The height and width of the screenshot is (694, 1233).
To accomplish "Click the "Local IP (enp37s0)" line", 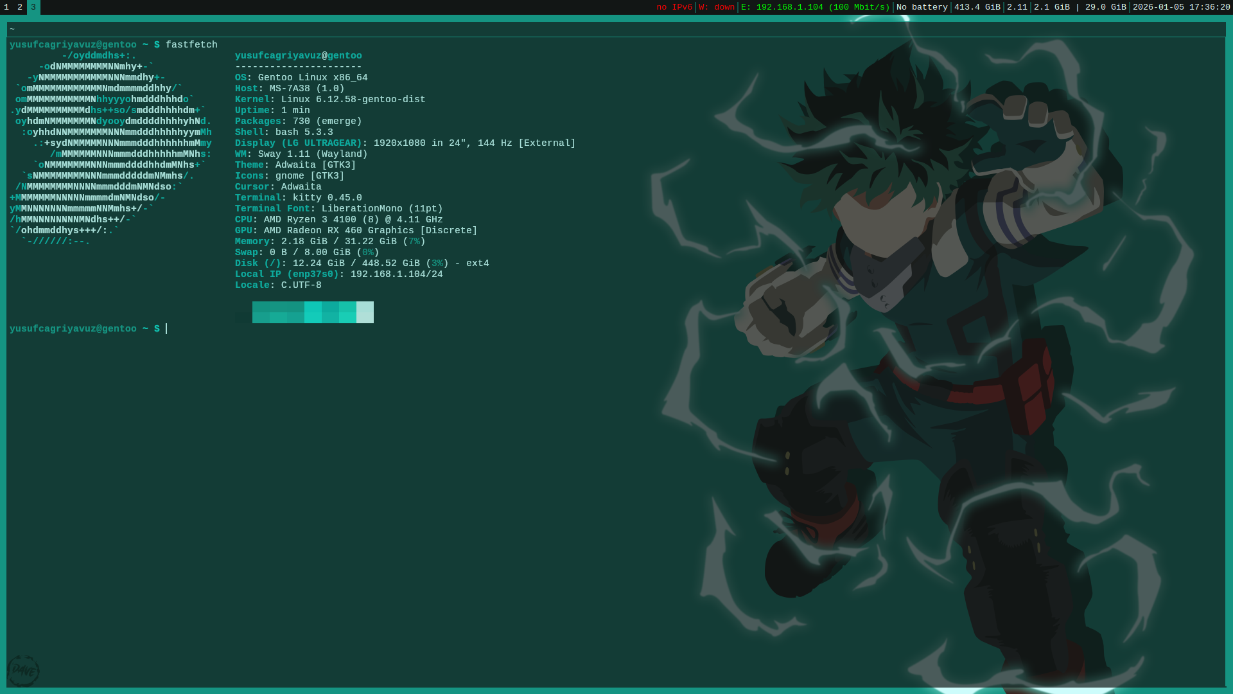I will point(339,274).
